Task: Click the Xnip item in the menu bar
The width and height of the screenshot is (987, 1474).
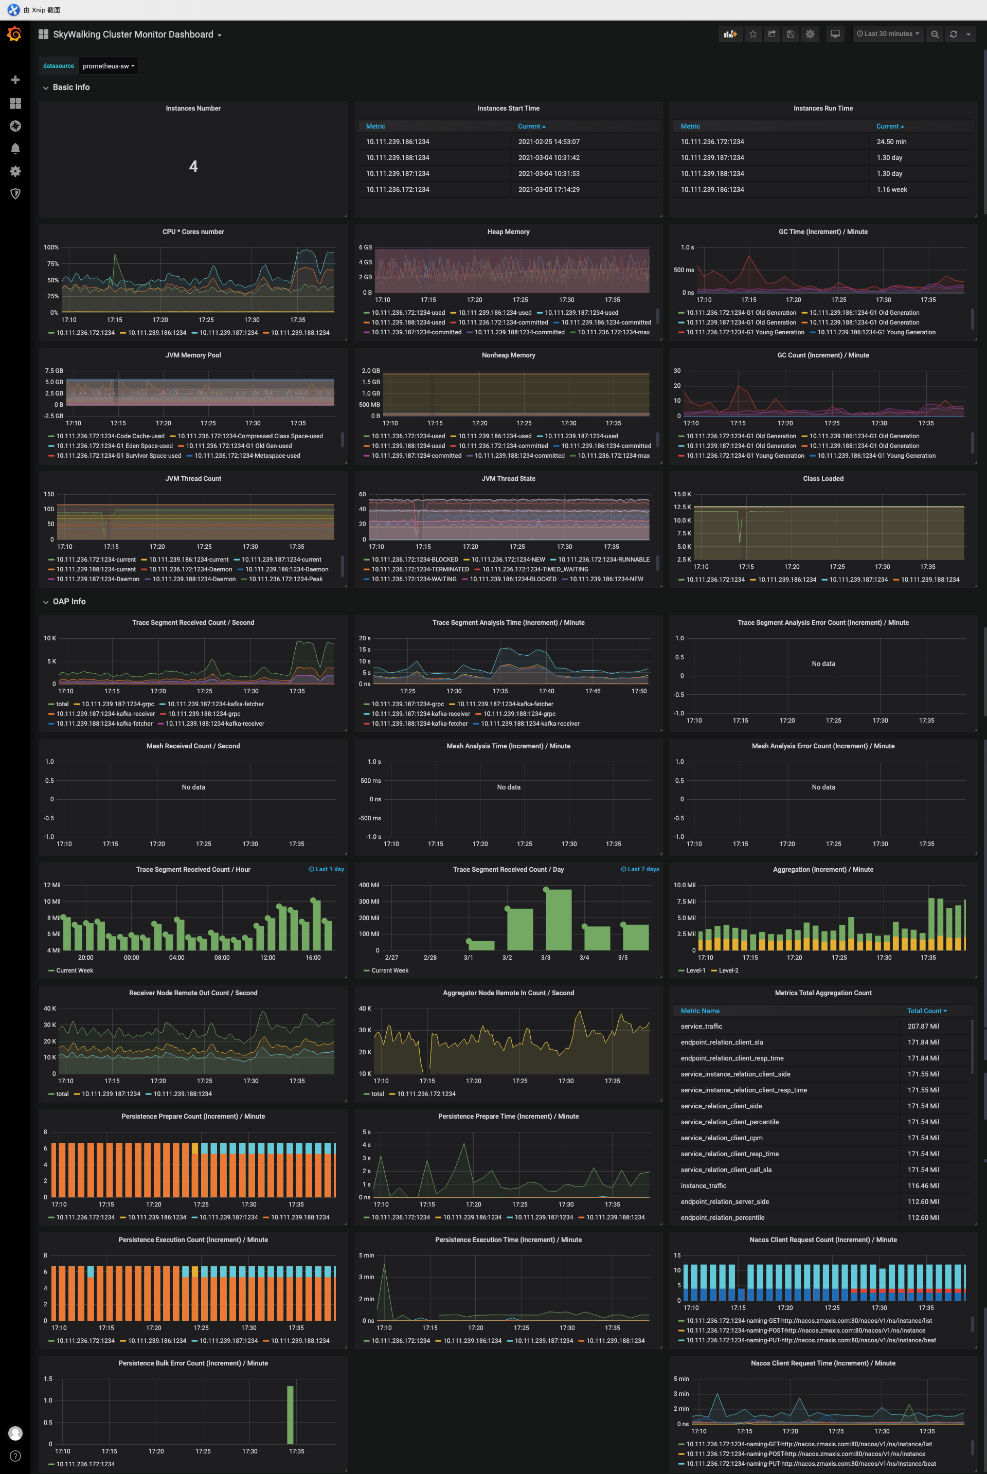Action: coord(42,9)
